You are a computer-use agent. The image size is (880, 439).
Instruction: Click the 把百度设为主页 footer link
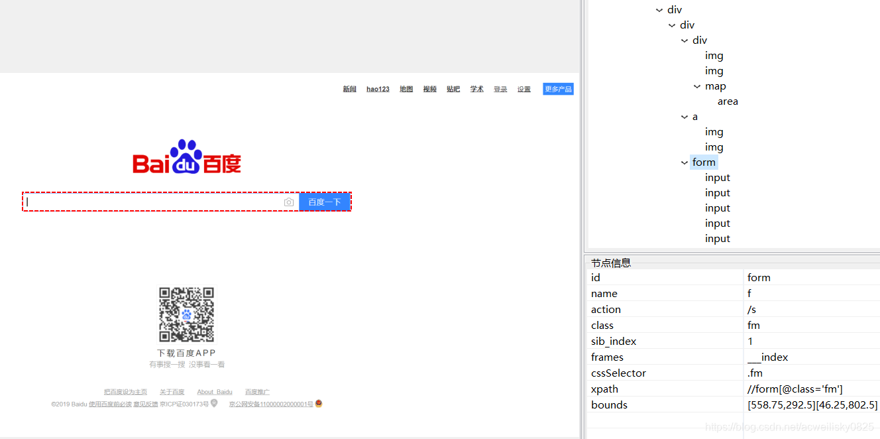click(126, 392)
